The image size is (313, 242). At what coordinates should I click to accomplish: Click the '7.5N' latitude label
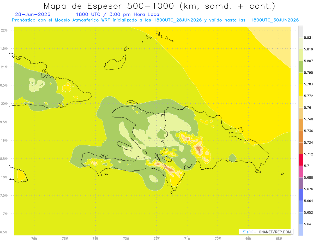pos(4,196)
